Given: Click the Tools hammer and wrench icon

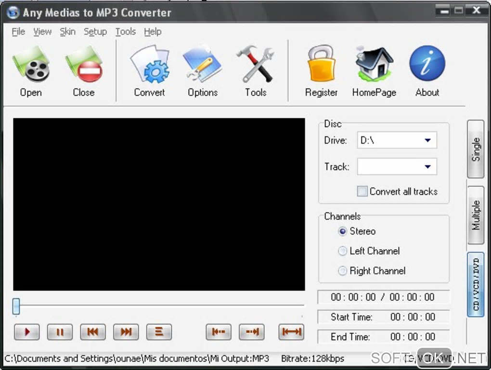Looking at the screenshot, I should tap(256, 64).
